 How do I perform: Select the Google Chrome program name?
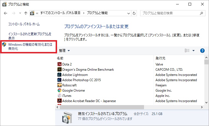pos(74,91)
